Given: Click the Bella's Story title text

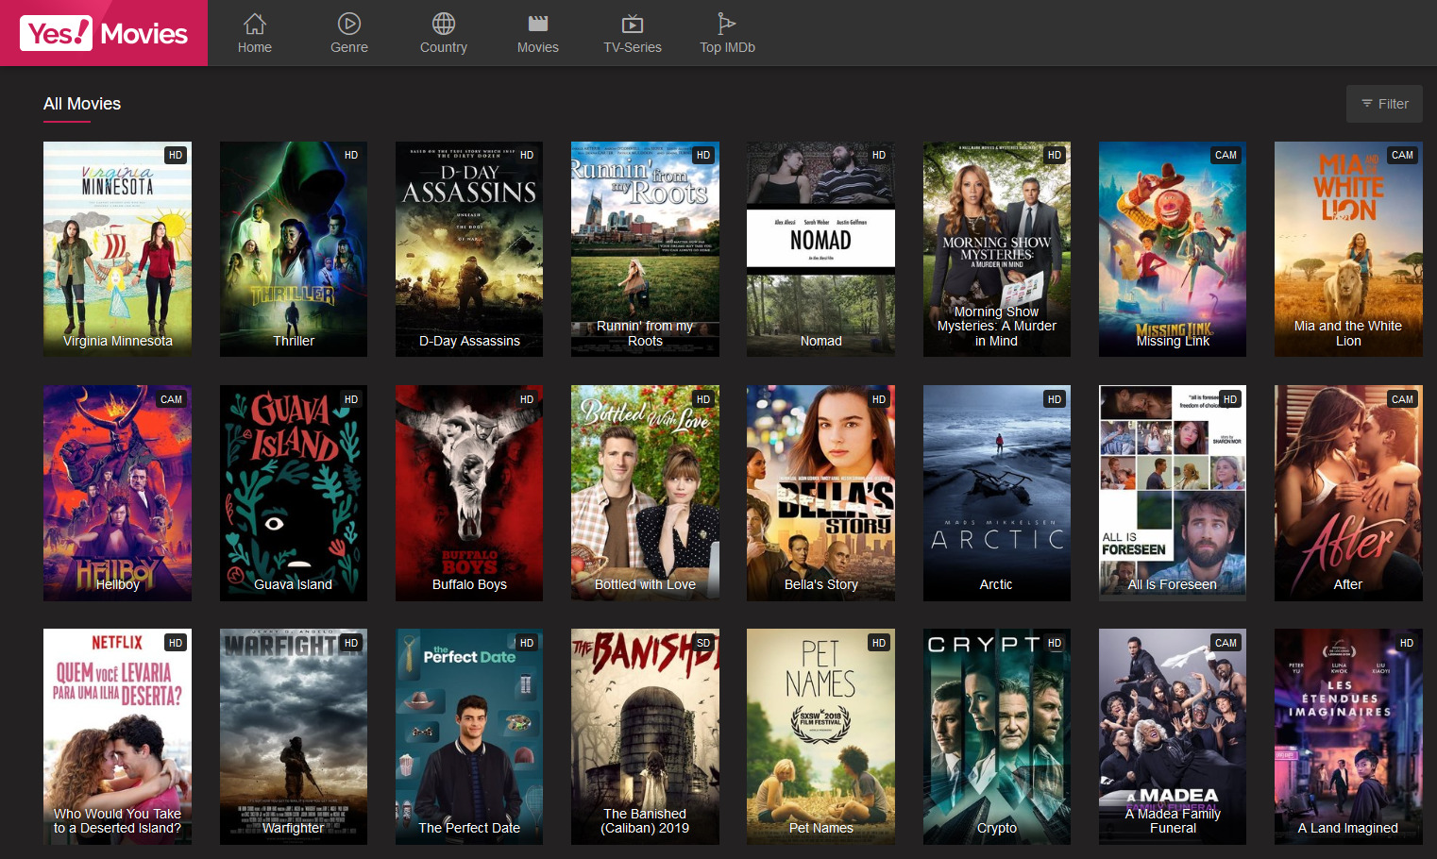Looking at the screenshot, I should pyautogui.click(x=821, y=584).
